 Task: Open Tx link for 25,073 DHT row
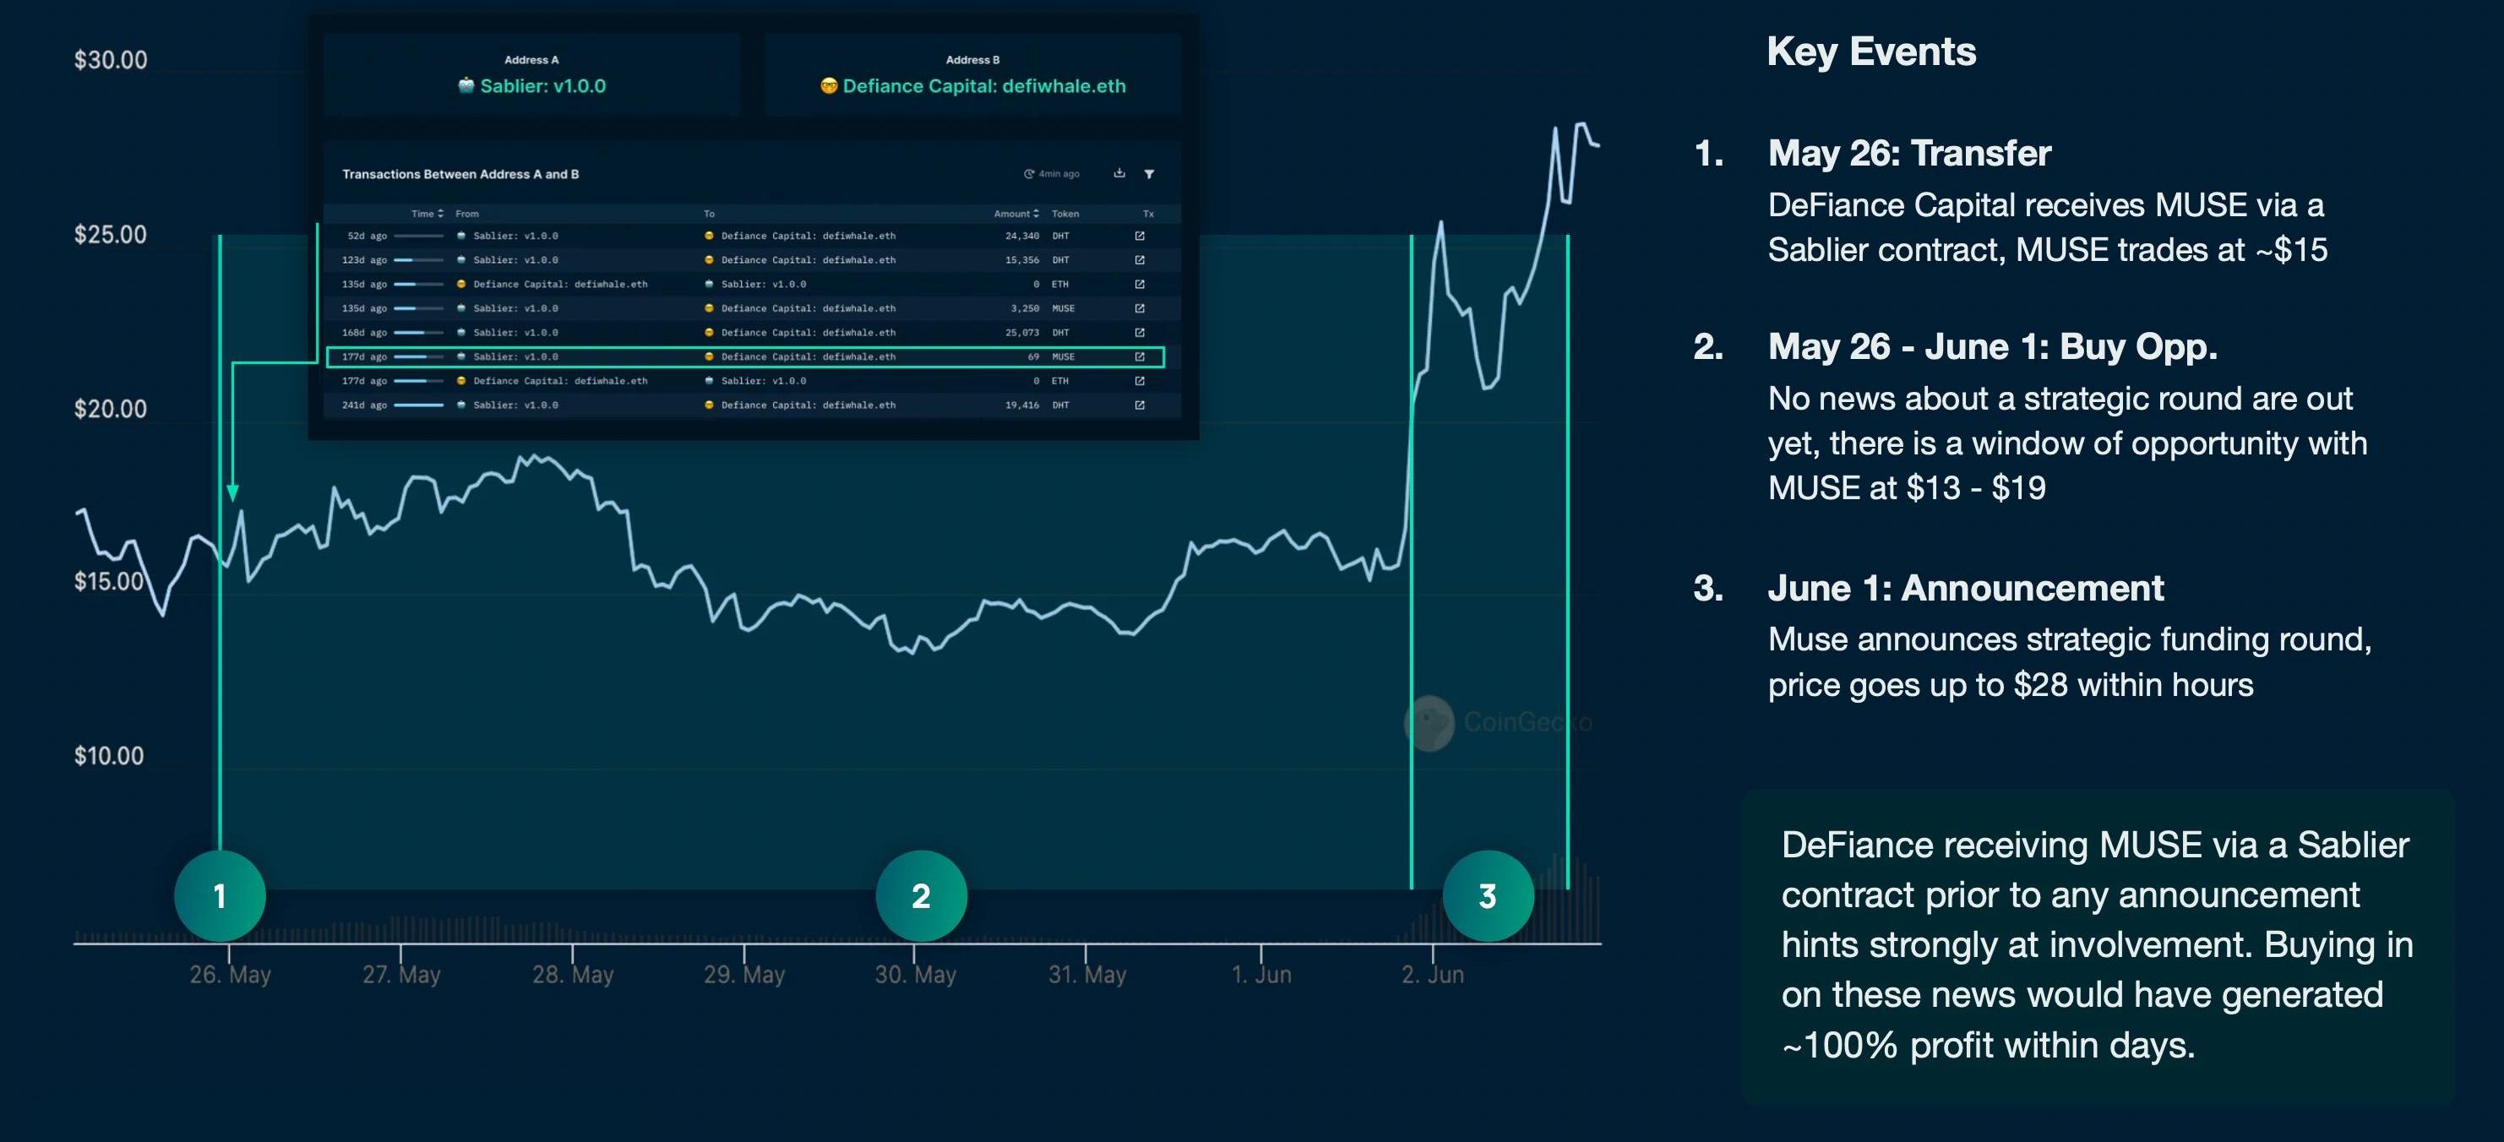pyautogui.click(x=1140, y=333)
